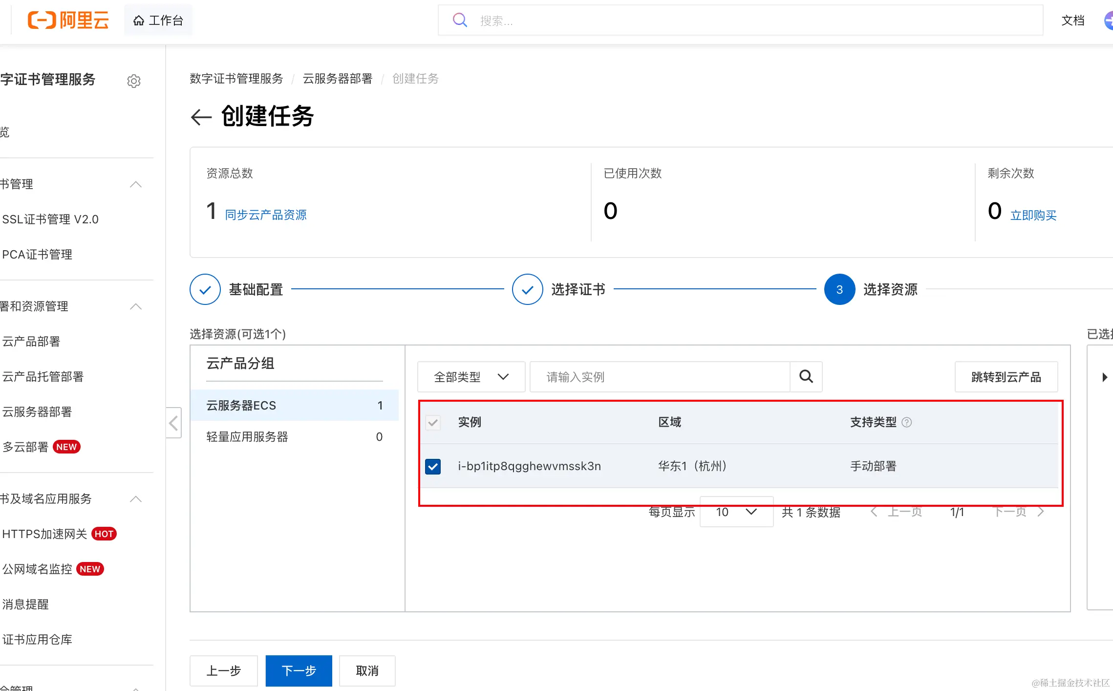
Task: Toggle the select-all checkbox in table header
Action: pos(433,423)
